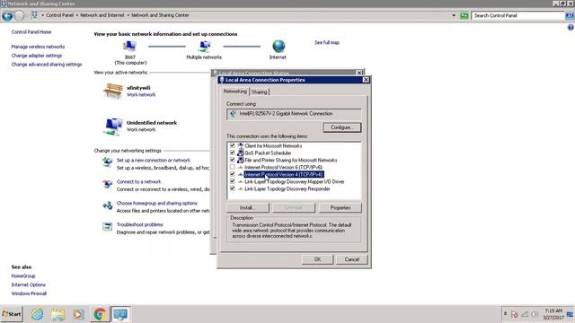Click the Install button
This screenshot has height=323, width=575.
point(248,207)
